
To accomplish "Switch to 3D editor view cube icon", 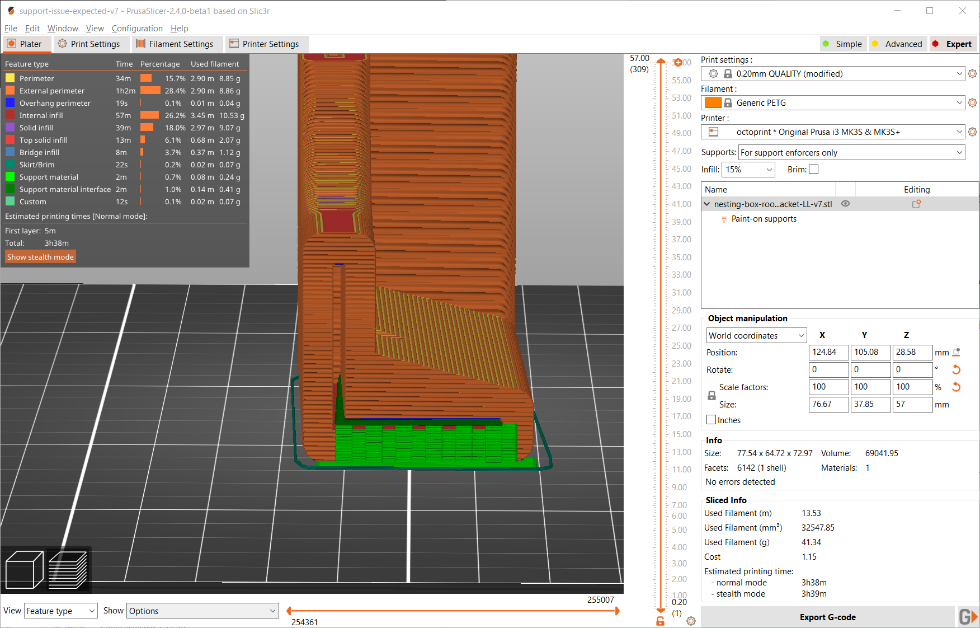I will point(24,570).
